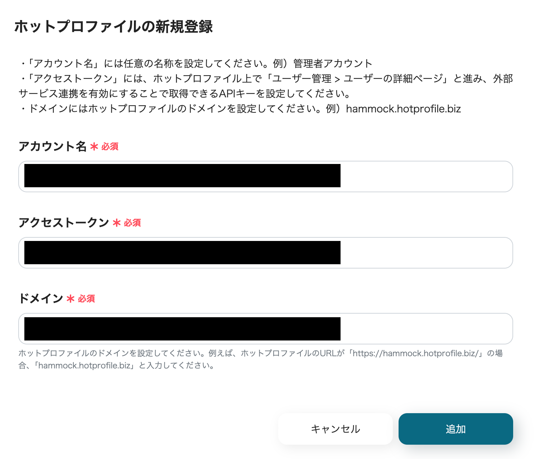Click the キャンセル button
This screenshot has width=535, height=459.
click(x=336, y=429)
